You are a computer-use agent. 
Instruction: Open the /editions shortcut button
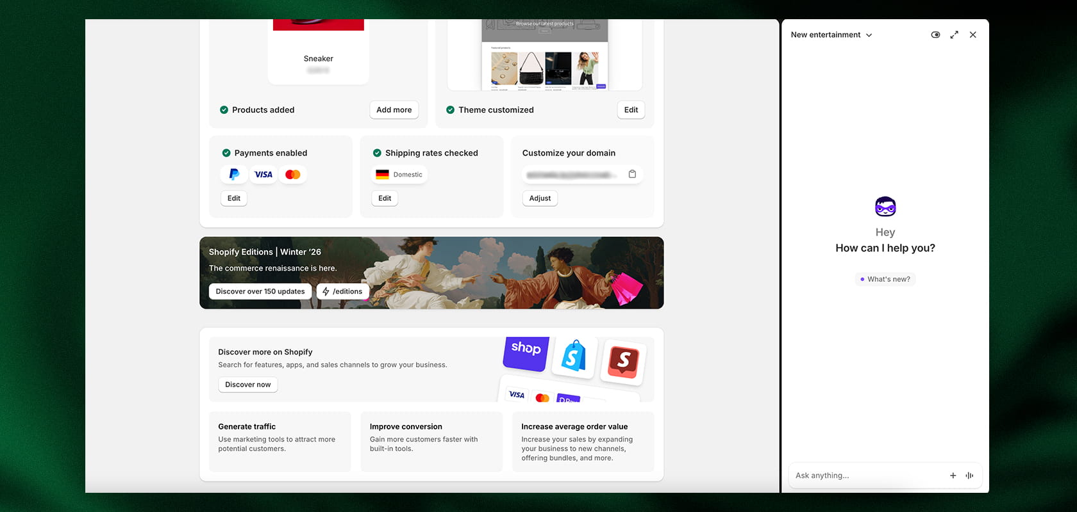(343, 291)
